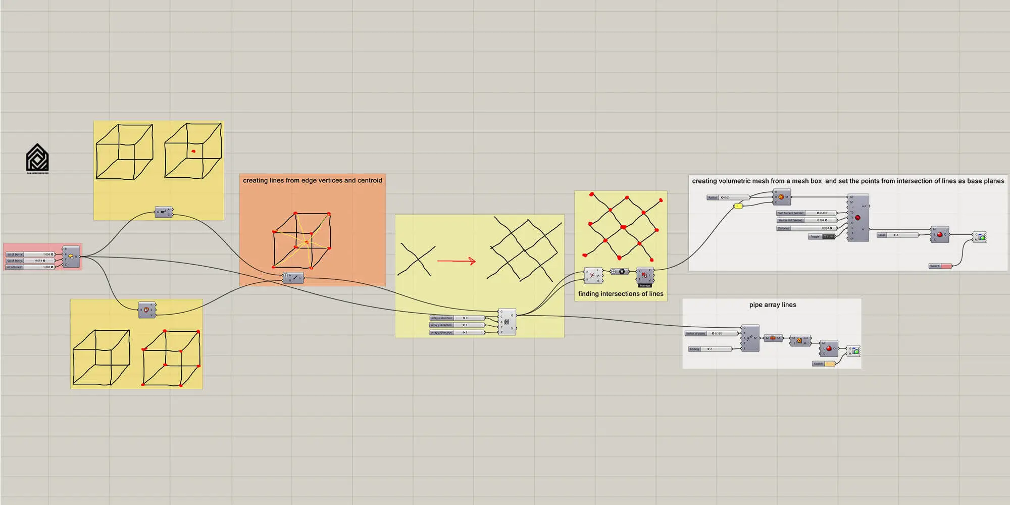The height and width of the screenshot is (505, 1010).
Task: Select the Cull Duplicates component labeled Average
Action: tap(644, 275)
